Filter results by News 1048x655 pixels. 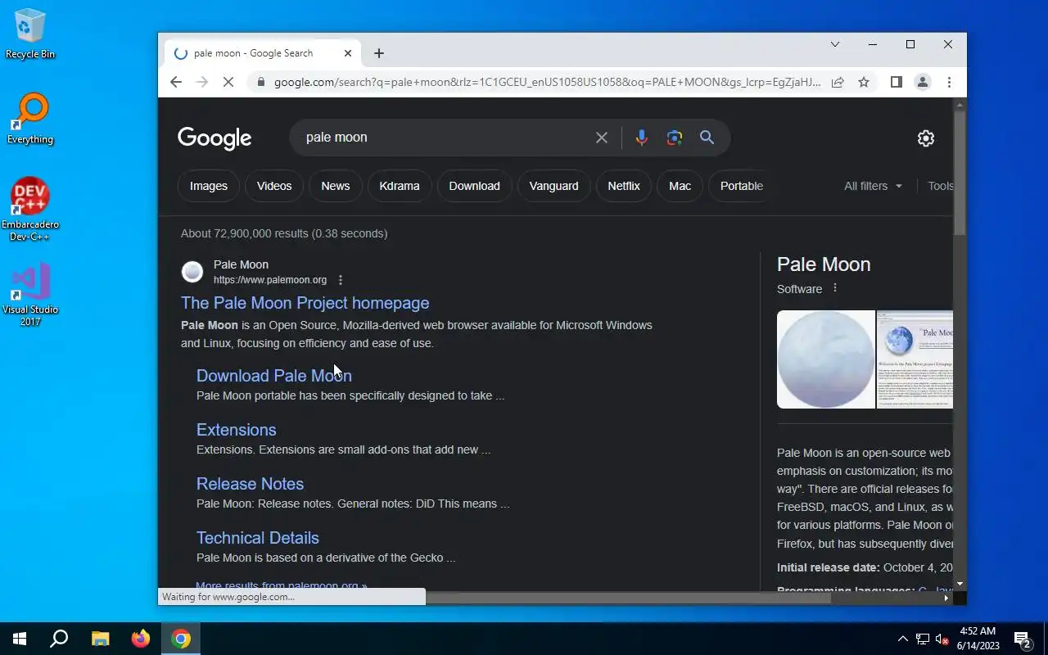(x=336, y=186)
